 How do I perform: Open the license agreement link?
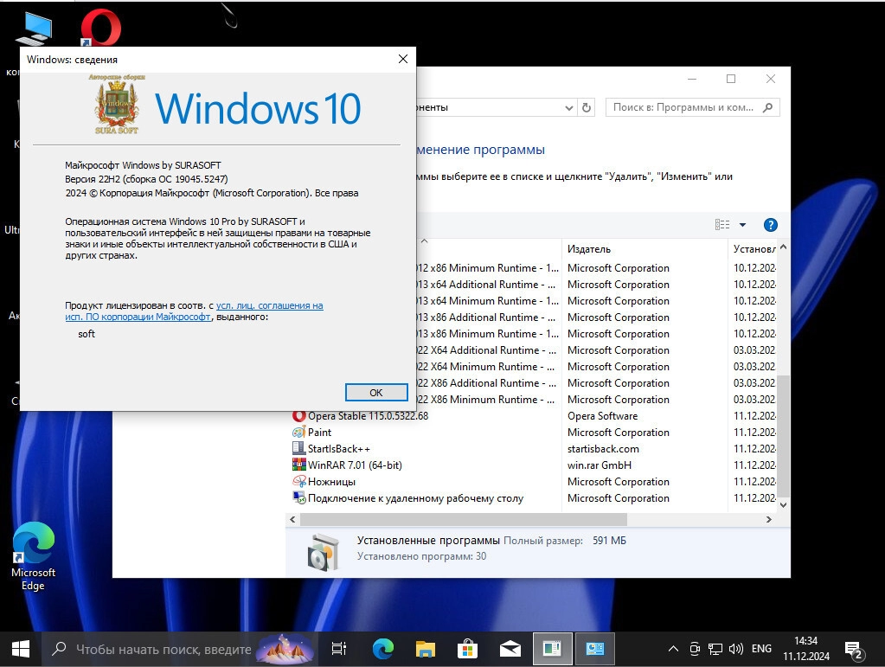[x=269, y=305]
